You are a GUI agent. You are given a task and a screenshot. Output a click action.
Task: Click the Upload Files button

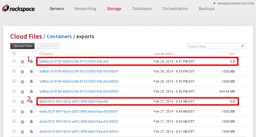[x=22, y=46]
